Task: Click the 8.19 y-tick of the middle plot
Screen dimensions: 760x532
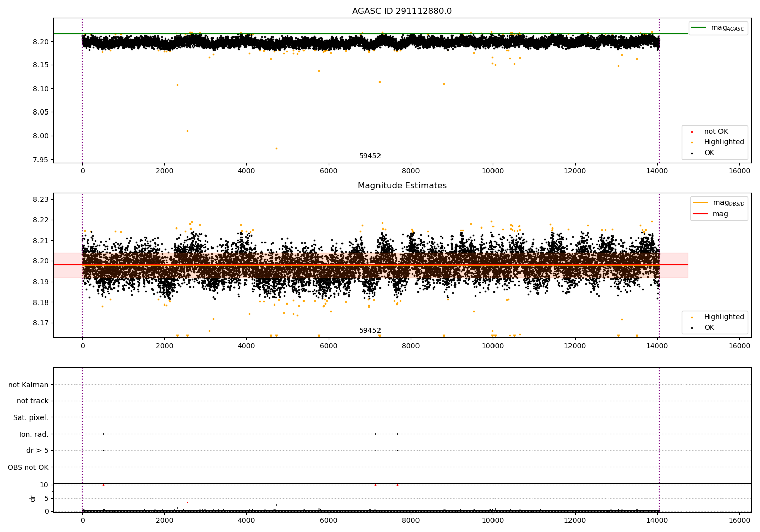Action: 41,282
